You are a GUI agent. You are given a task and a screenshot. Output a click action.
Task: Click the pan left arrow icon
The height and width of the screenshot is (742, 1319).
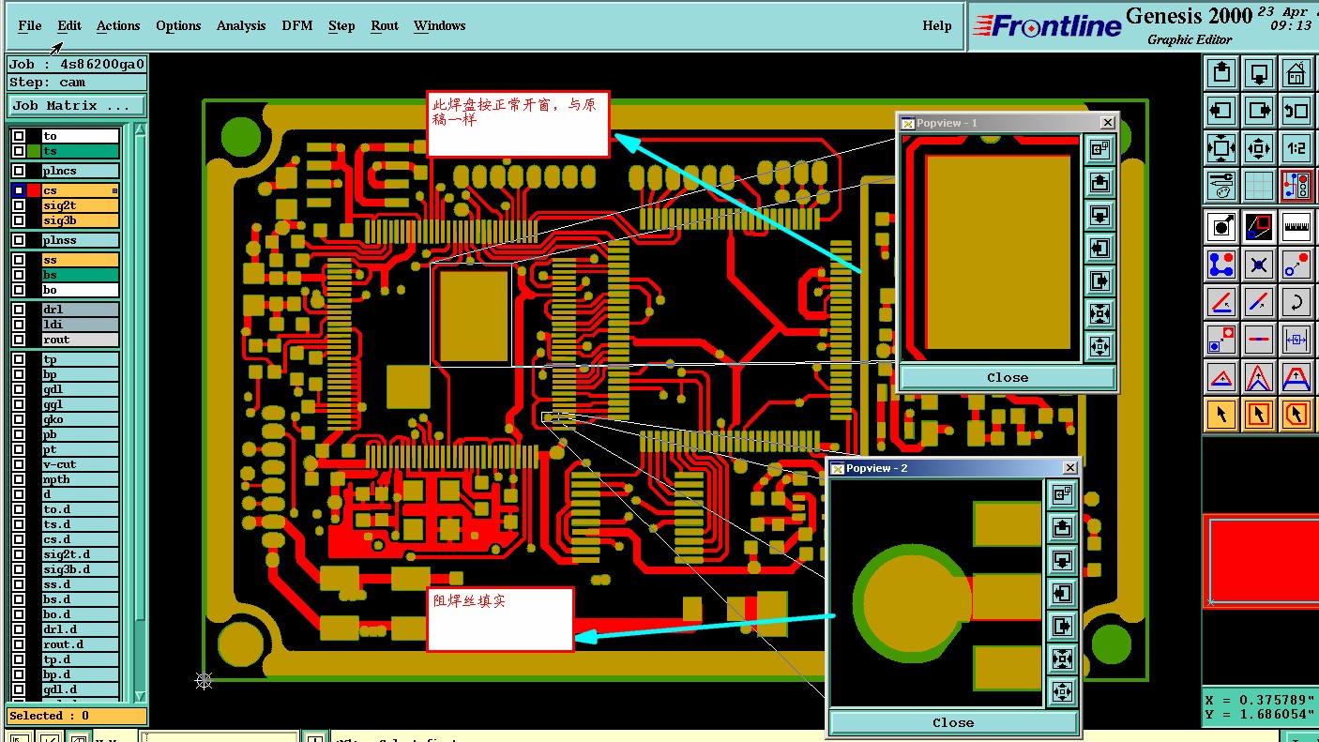point(1220,110)
